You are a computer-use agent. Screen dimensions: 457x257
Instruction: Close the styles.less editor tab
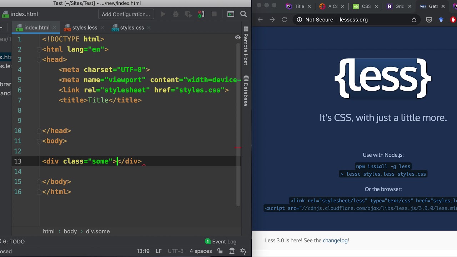[102, 27]
